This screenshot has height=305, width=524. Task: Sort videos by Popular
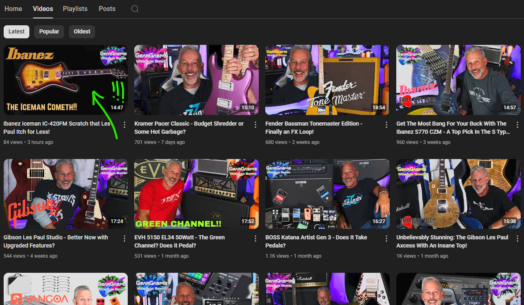[x=49, y=32]
